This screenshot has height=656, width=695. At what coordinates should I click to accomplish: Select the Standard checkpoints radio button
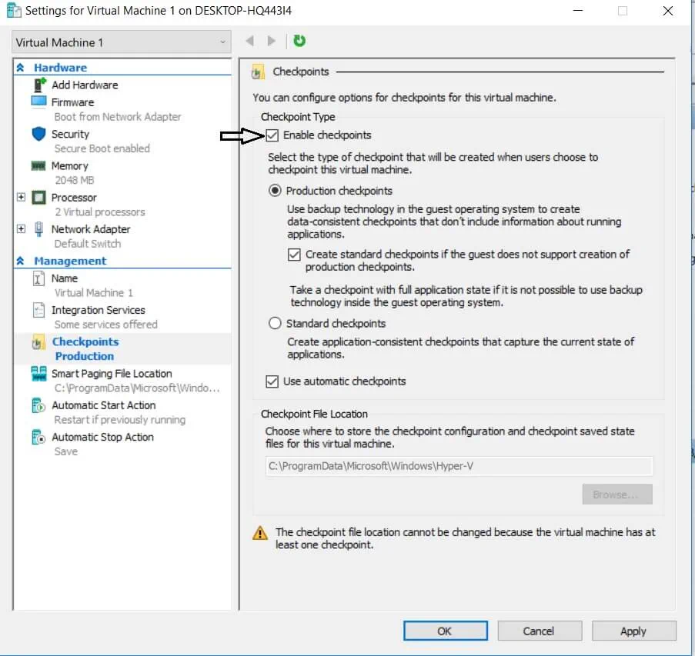[275, 324]
